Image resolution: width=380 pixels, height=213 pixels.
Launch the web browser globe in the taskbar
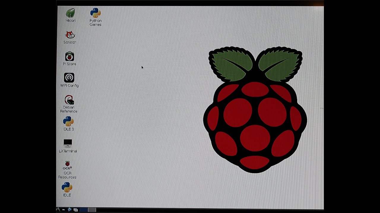pos(69,210)
